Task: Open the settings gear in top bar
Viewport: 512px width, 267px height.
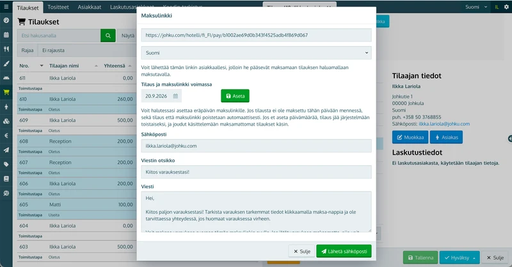Action: 506,7
